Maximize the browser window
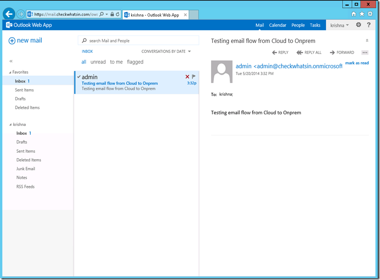This screenshot has width=380, height=280. [x=356, y=4]
